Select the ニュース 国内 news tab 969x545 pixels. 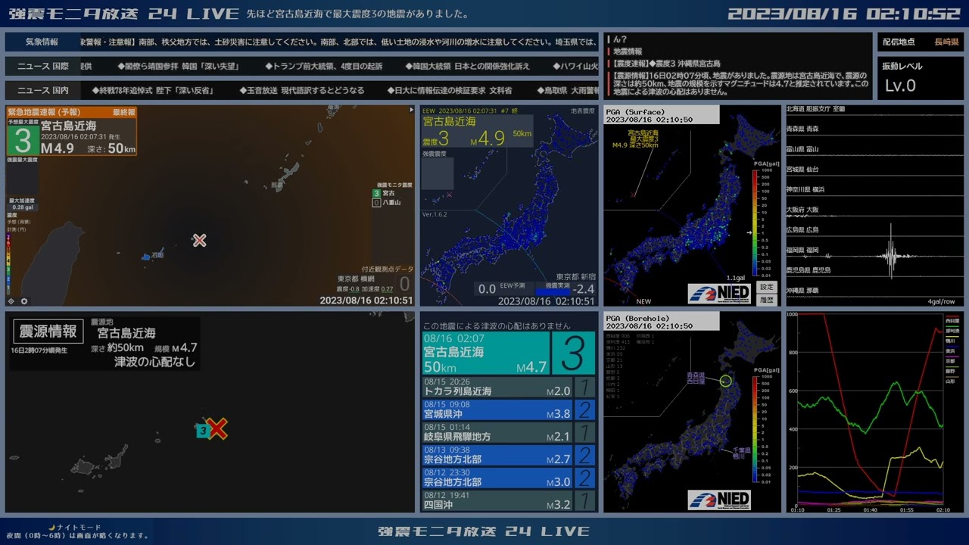point(42,91)
